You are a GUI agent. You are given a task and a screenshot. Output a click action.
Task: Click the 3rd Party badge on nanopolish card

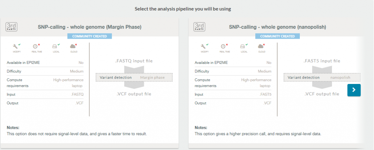tap(199, 27)
